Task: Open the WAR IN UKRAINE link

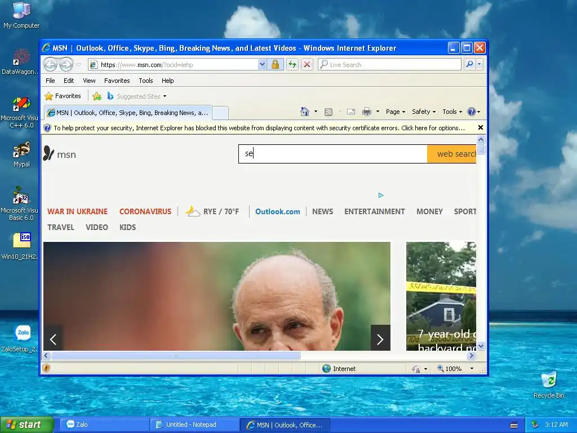Action: tap(77, 211)
